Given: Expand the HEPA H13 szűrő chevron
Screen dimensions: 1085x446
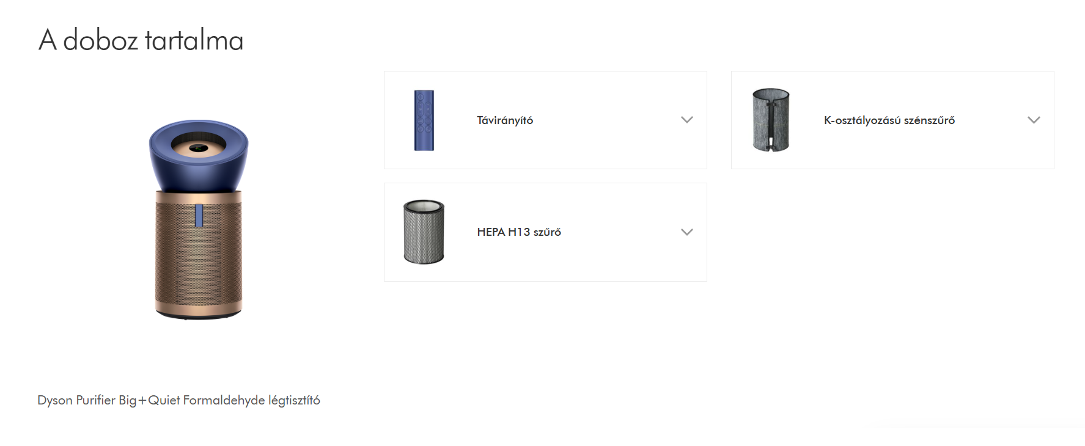Looking at the screenshot, I should [686, 232].
